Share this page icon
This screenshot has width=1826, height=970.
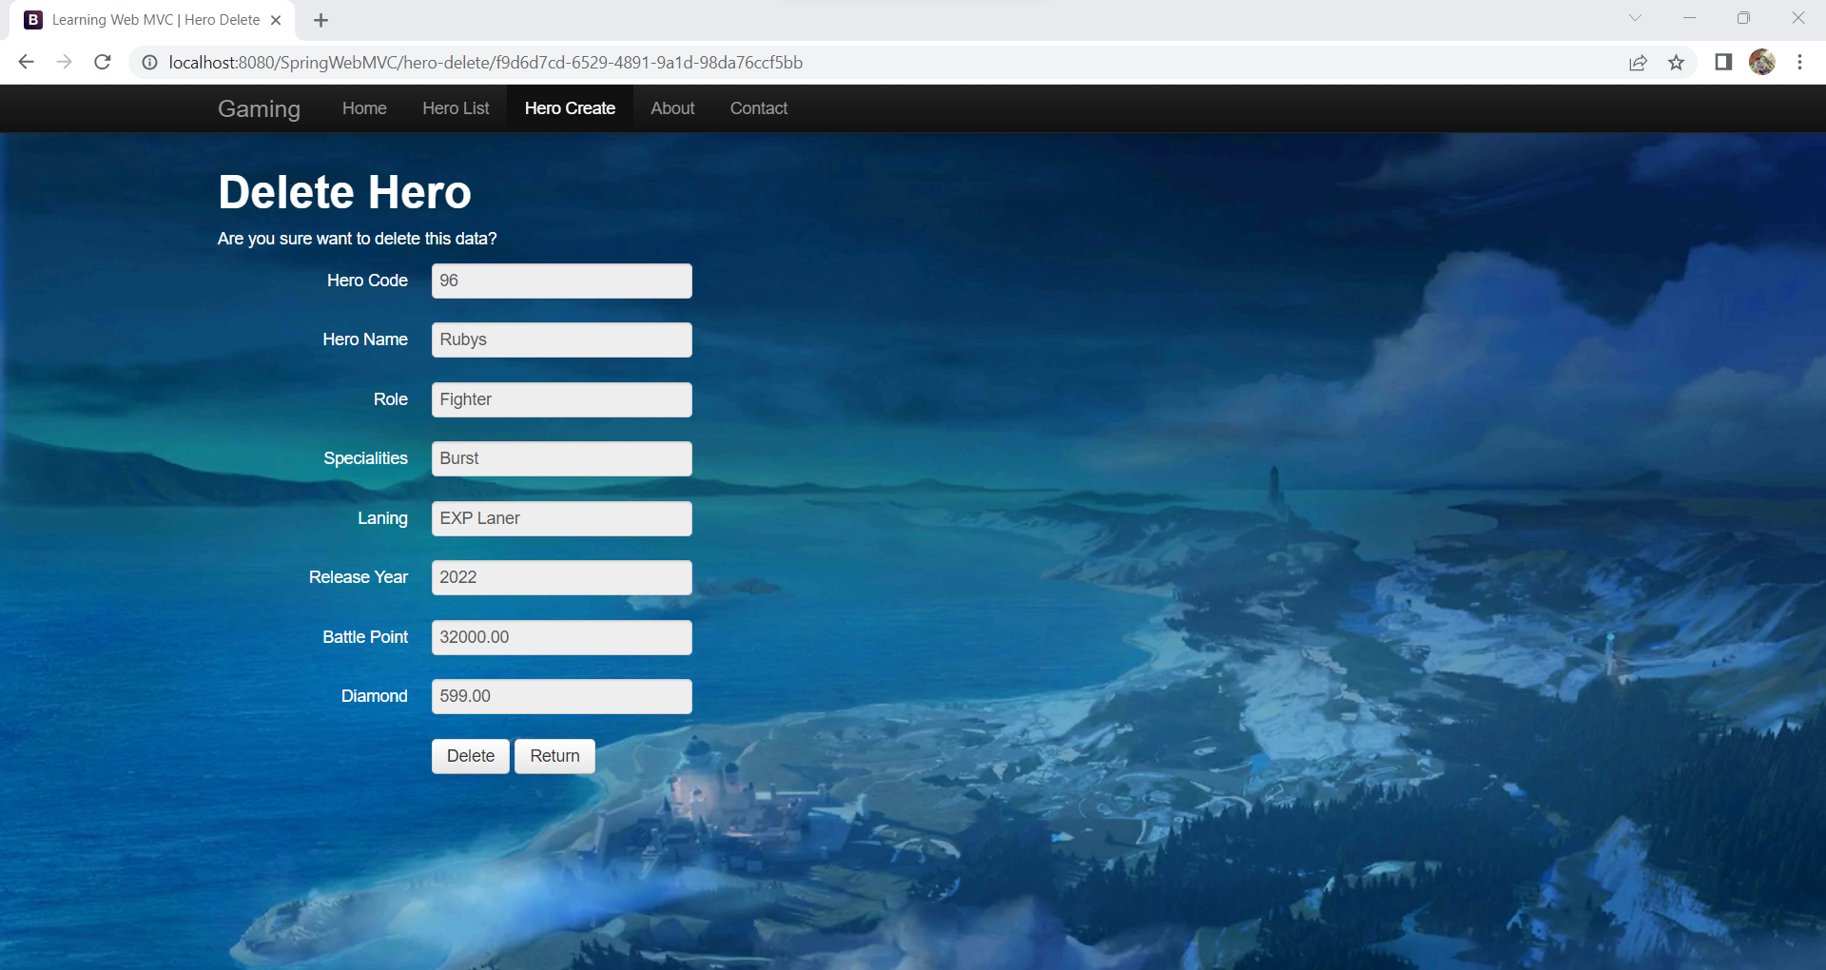(1638, 63)
